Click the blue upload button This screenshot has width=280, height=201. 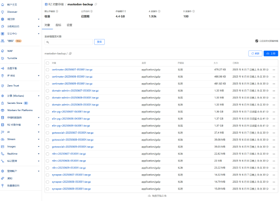(x=271, y=53)
